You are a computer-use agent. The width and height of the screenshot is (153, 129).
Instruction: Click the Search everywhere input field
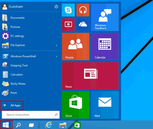tap(31, 115)
